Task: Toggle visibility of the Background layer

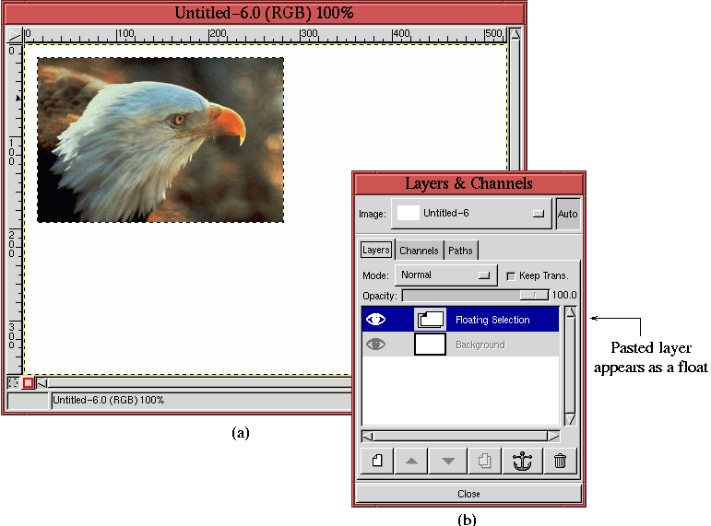Action: [x=376, y=345]
